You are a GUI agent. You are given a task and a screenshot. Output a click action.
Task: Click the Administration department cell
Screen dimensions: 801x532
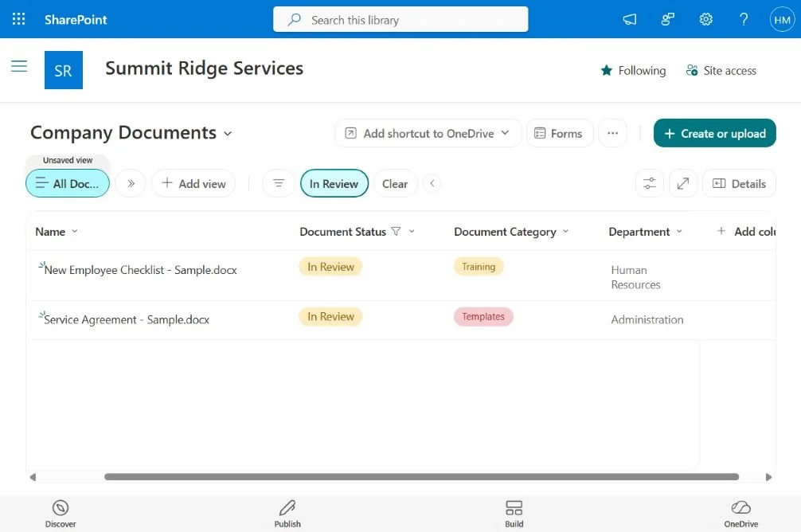(x=647, y=319)
